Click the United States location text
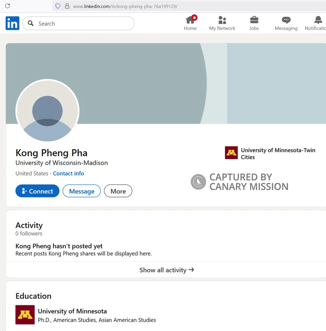This screenshot has width=326, height=331. click(32, 173)
